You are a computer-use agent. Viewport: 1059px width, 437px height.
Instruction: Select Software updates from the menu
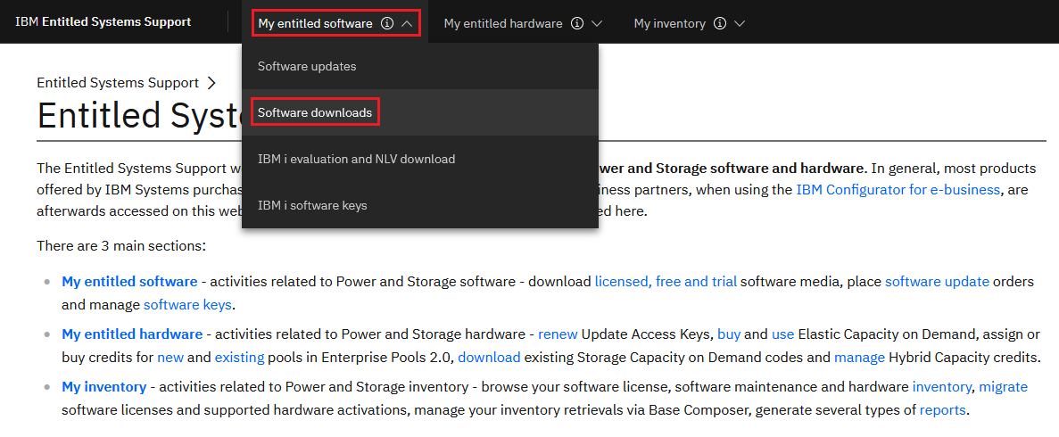[x=307, y=66]
